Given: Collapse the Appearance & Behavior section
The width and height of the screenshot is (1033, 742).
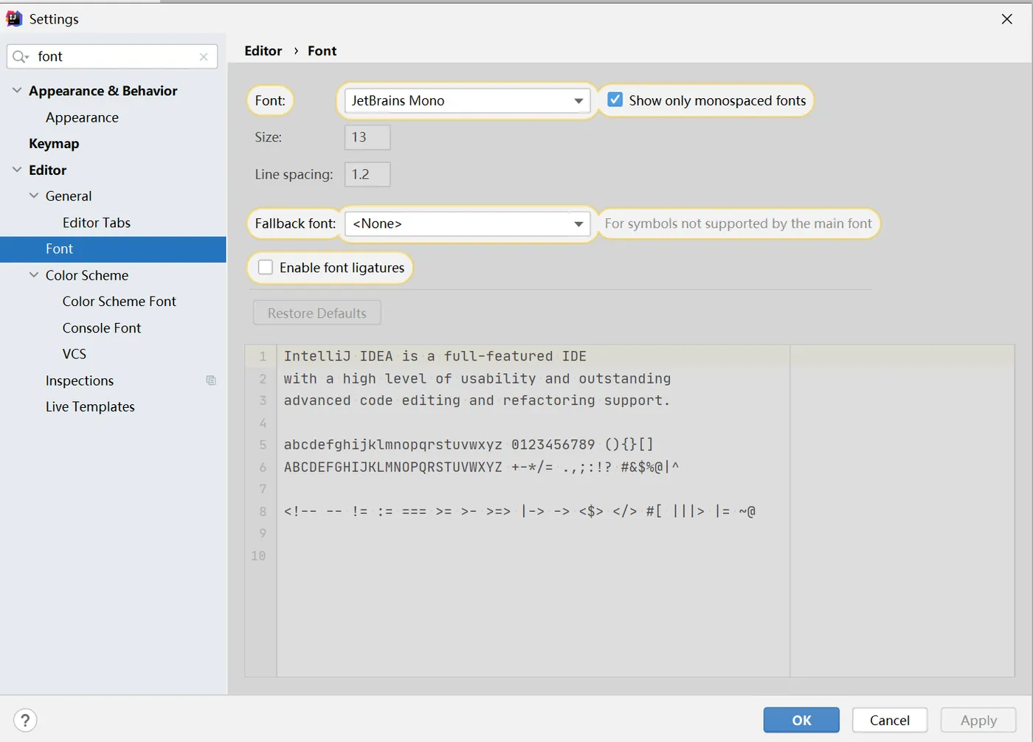Looking at the screenshot, I should (17, 90).
